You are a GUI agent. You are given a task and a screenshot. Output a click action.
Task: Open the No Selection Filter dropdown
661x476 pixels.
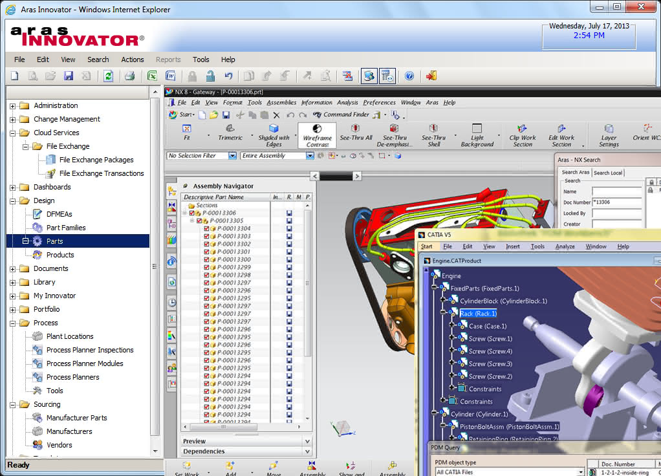pos(232,156)
